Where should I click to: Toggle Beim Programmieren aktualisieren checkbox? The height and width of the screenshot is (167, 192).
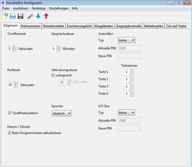coord(9,133)
